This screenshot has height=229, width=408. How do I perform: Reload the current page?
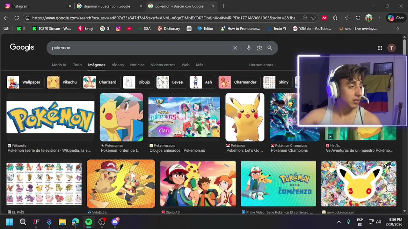tap(17, 18)
